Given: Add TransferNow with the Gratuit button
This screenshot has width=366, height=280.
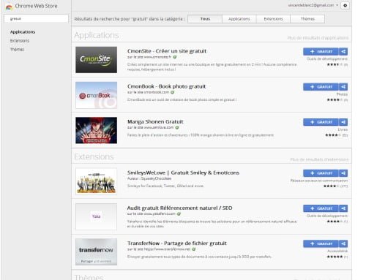Looking at the screenshot, I should point(321,243).
